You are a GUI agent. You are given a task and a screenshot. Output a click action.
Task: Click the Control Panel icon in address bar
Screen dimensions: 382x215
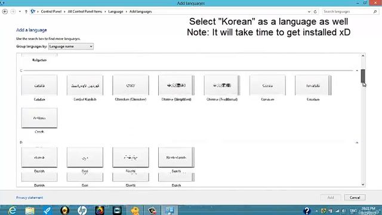(33, 11)
